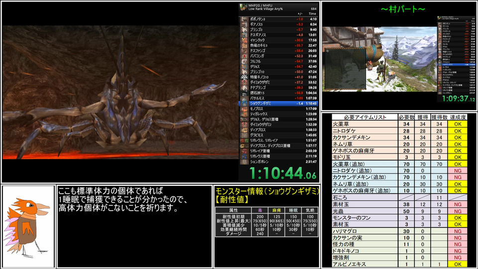Click the main timer reading 1:10:44.06
Screen dimensions: 478x269
point(283,173)
